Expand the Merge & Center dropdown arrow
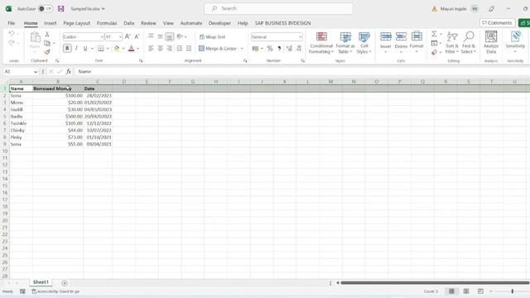Screen dimensions: 530x298 tap(242, 49)
